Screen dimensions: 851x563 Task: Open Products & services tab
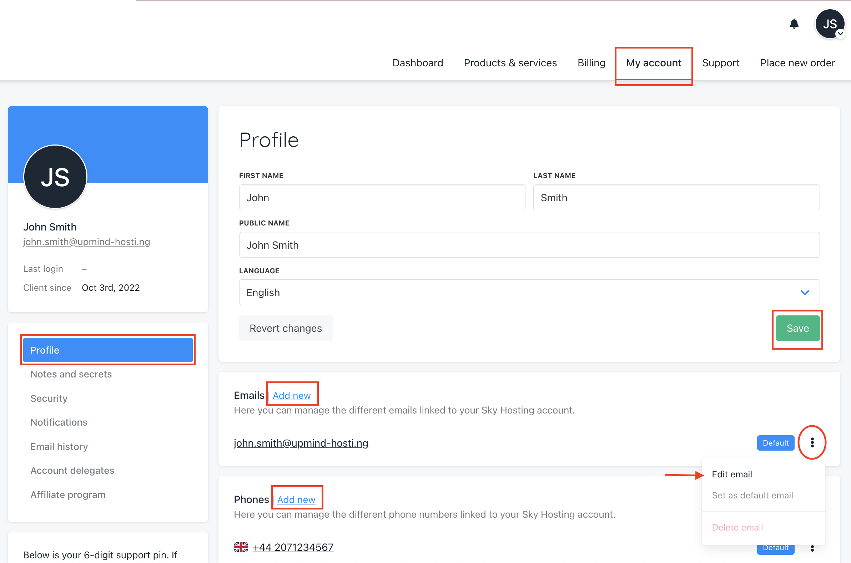(x=510, y=63)
